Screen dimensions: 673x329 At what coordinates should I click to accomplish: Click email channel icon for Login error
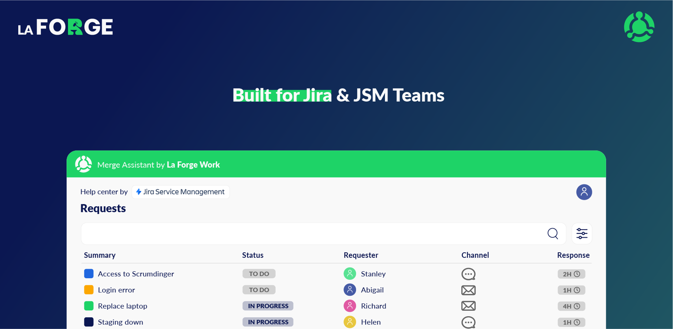click(x=468, y=290)
